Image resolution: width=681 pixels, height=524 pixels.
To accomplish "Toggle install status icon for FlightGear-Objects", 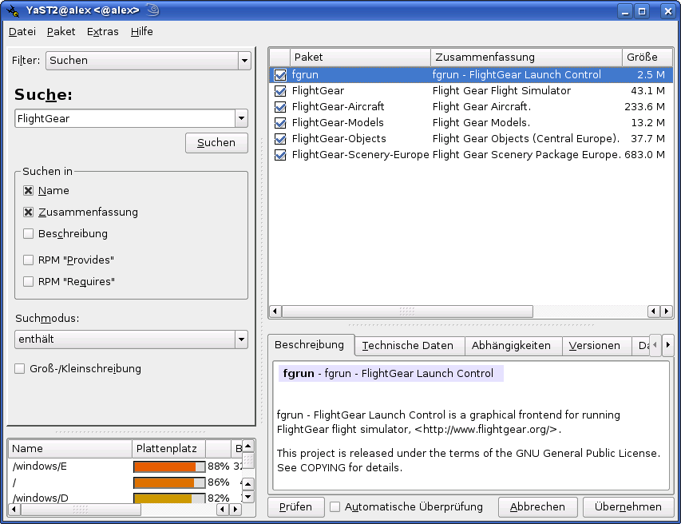I will (280, 139).
